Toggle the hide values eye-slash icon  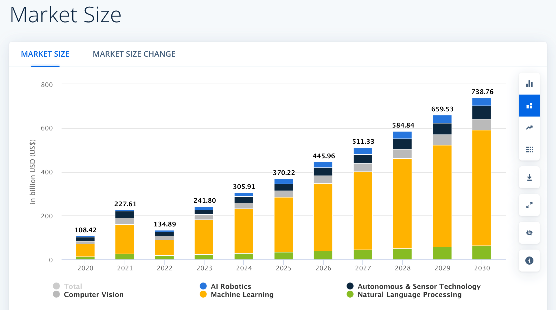pyautogui.click(x=529, y=233)
